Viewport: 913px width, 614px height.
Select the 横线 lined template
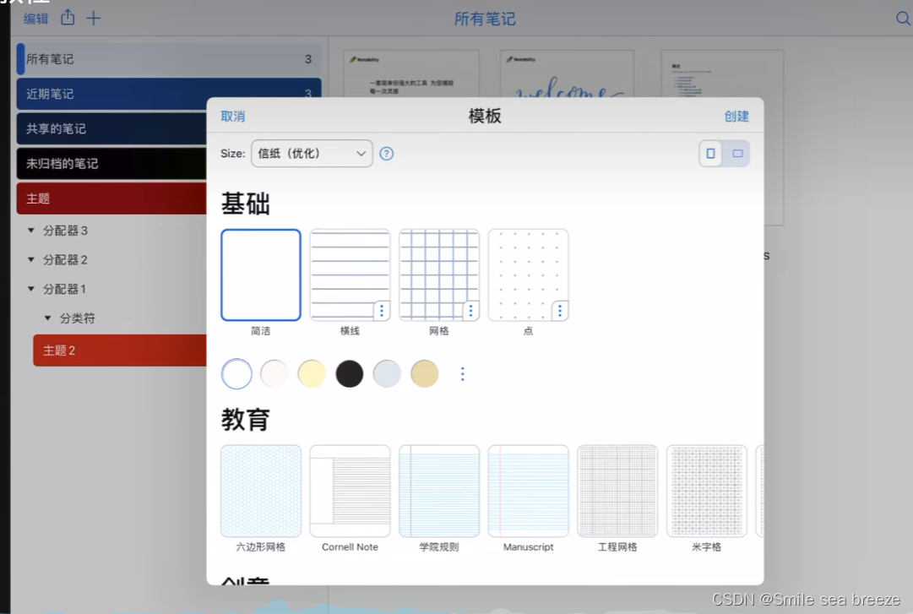(x=350, y=274)
